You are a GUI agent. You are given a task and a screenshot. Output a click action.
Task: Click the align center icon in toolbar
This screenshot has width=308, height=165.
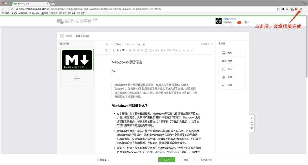pos(138,50)
